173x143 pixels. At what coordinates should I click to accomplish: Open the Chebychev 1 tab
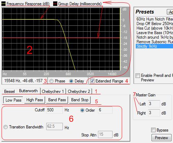(53, 92)
